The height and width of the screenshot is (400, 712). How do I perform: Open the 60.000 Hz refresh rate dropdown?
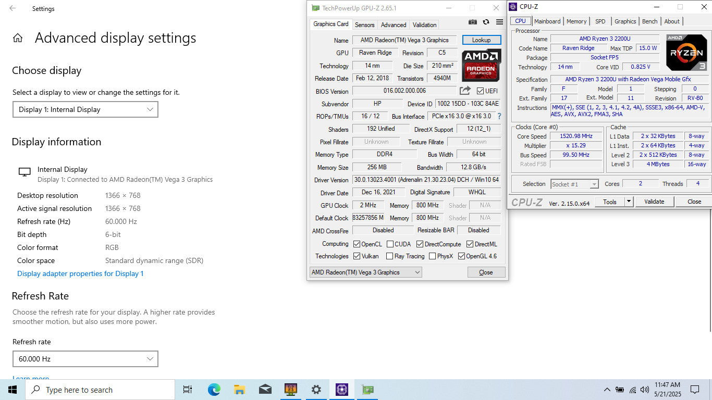pyautogui.click(x=85, y=359)
